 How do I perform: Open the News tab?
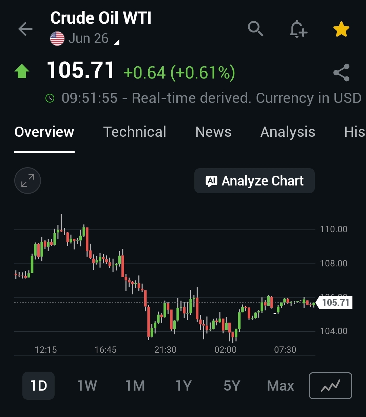(213, 132)
